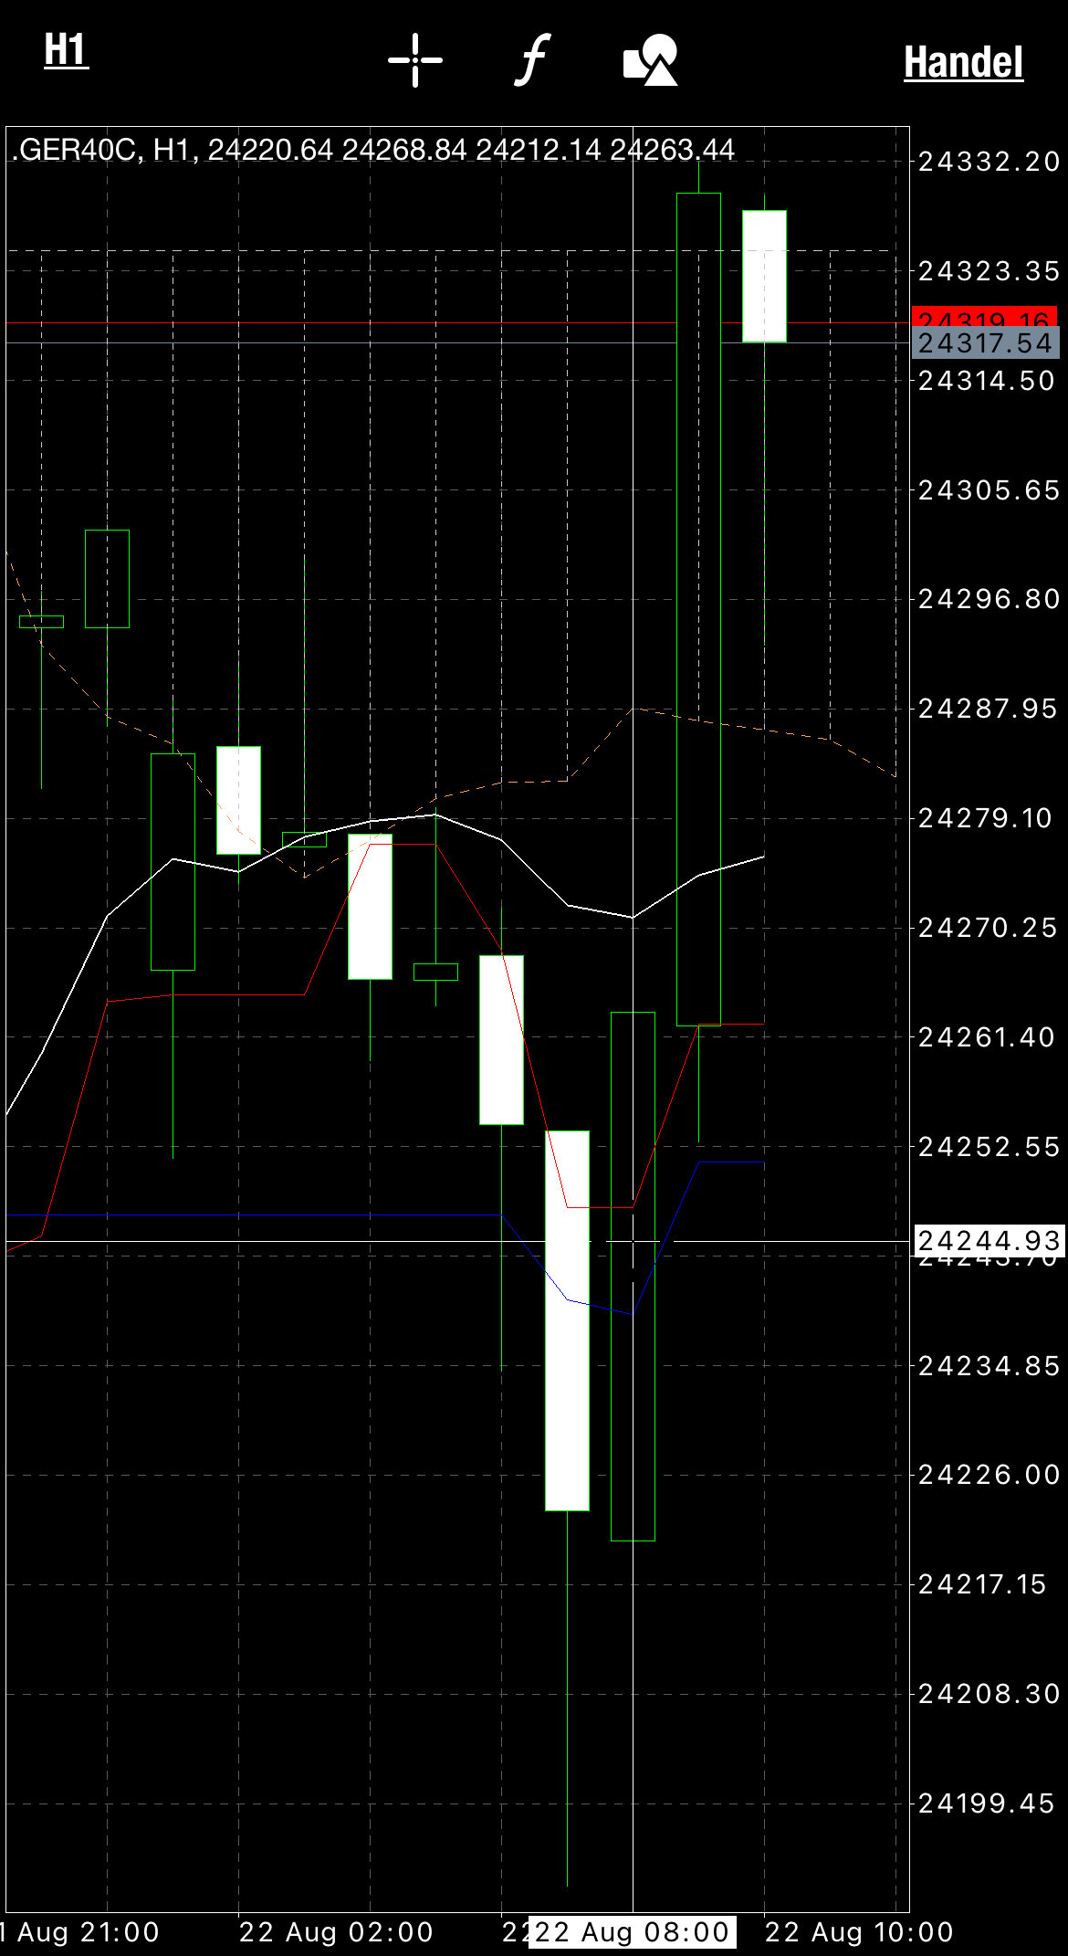
Task: Select the latest white candle near 24323.35
Action: (x=764, y=276)
